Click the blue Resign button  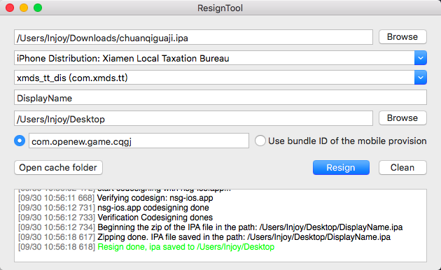pos(341,167)
